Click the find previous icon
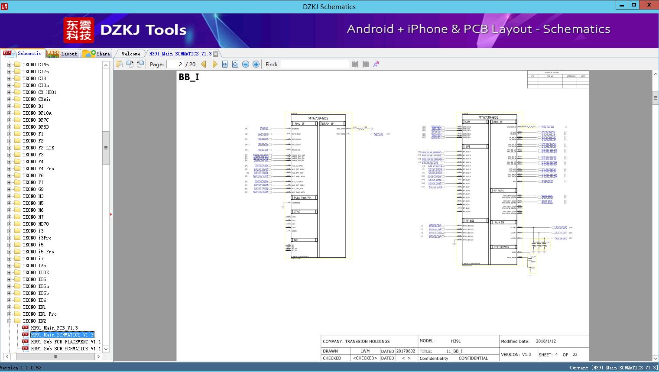 tap(355, 64)
